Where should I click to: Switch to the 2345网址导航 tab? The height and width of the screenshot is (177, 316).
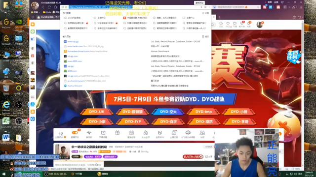pyautogui.click(x=48, y=17)
